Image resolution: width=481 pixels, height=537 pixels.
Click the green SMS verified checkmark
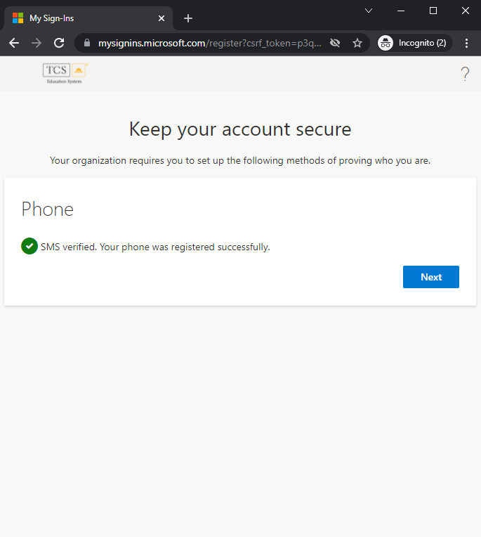coord(29,246)
